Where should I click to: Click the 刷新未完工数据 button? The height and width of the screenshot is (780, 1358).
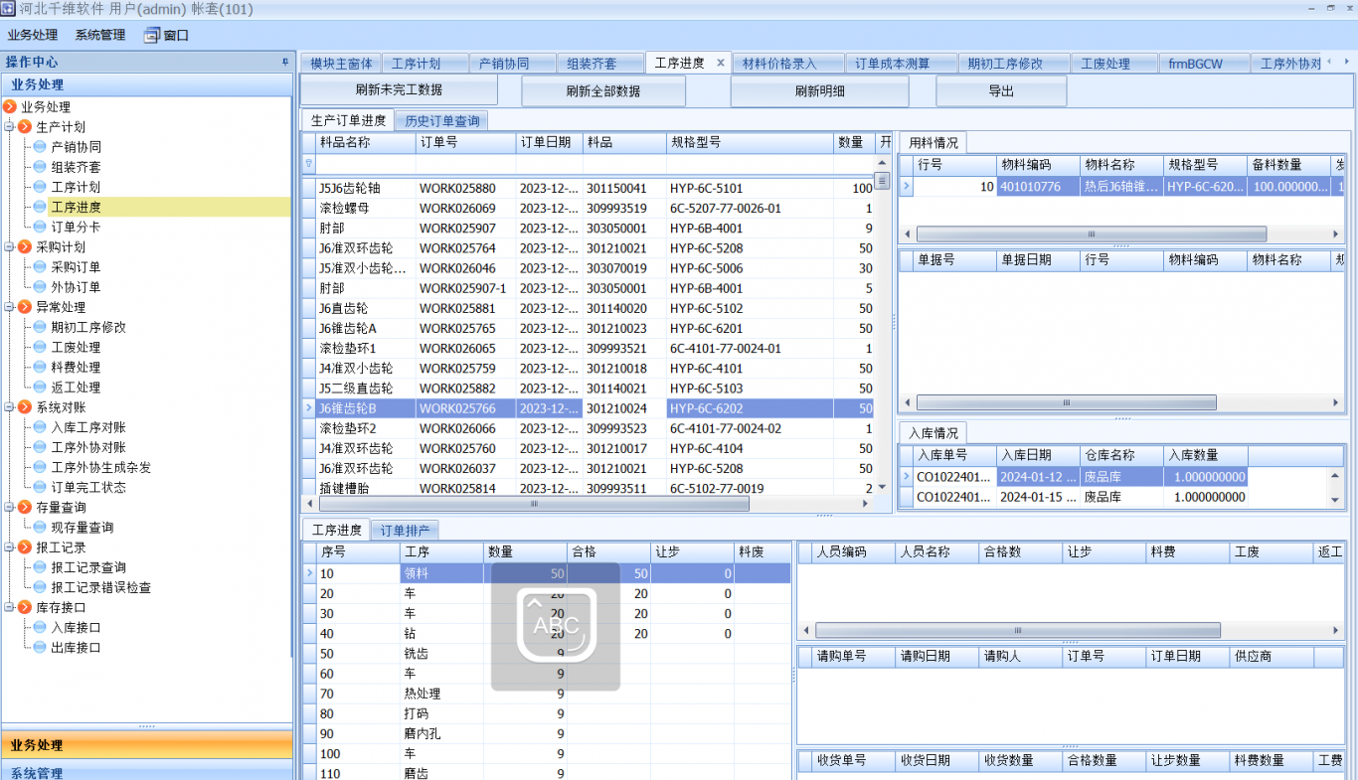(399, 90)
